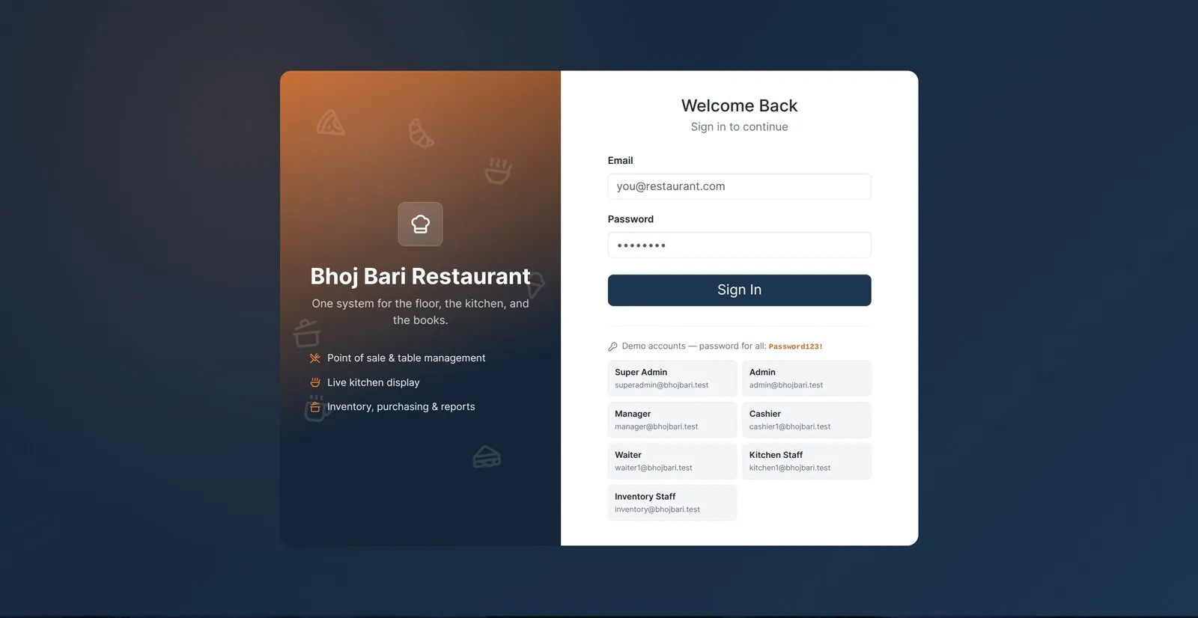Click the Password123! demo password text

point(795,346)
